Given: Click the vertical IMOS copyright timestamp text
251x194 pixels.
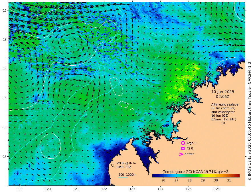Looking at the screenshot, I should coord(249,120).
